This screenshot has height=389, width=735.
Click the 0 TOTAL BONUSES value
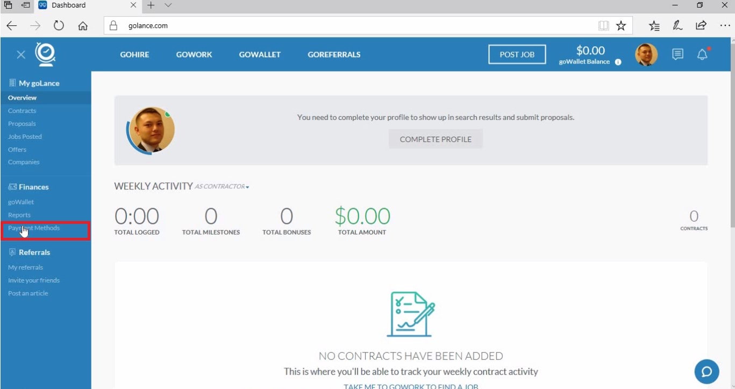287,216
